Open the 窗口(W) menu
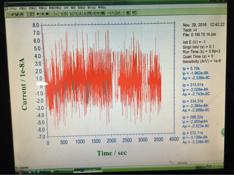 click(92, 7)
